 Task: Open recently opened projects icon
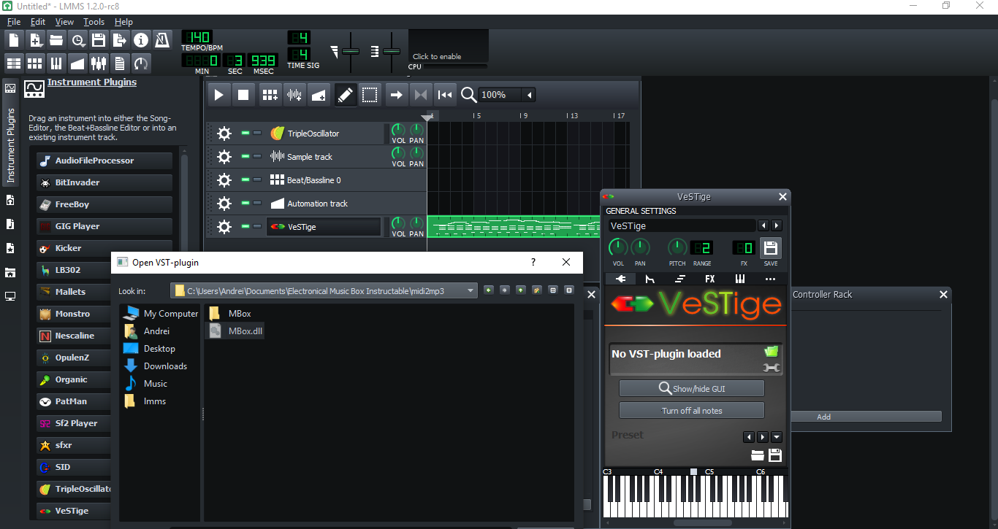tap(77, 39)
